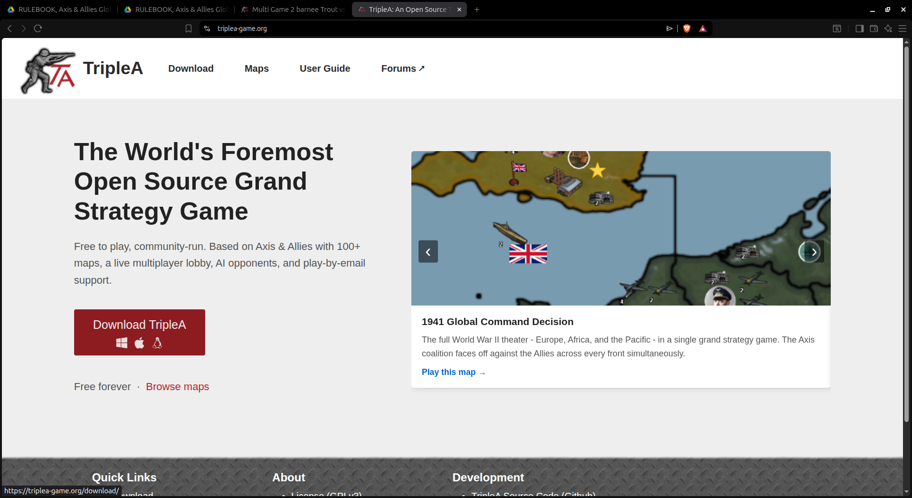Screen dimensions: 912x498
Task: Follow the Browse maps link
Action: [x=178, y=387]
